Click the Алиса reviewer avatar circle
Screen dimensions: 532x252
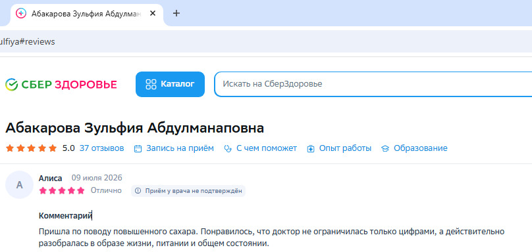(19, 184)
